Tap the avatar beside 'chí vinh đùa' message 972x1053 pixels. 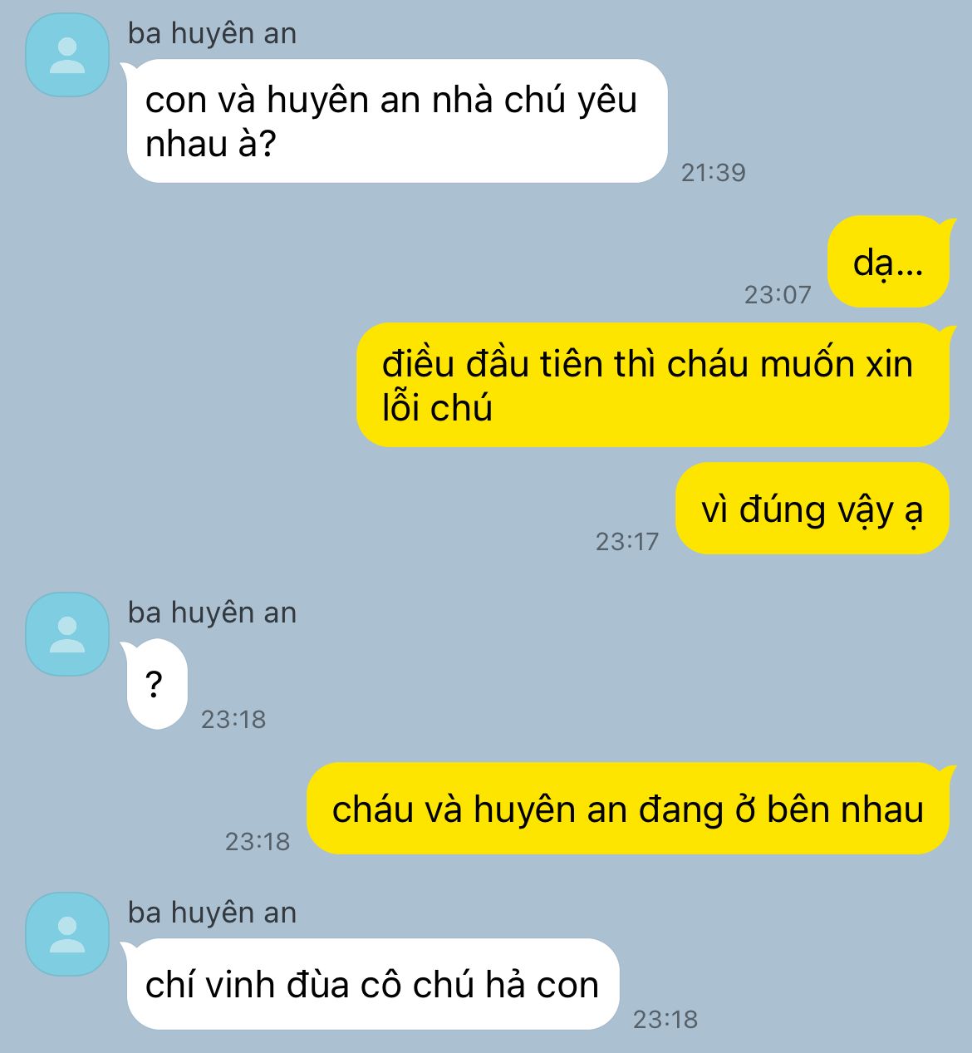coord(67,934)
